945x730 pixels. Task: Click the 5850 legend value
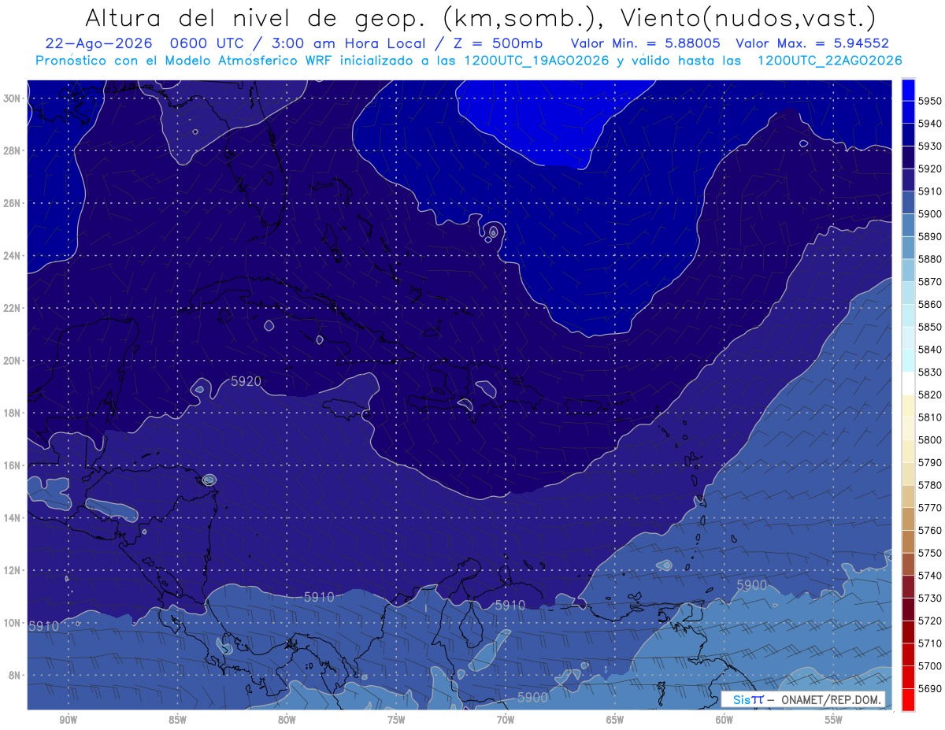(x=930, y=327)
